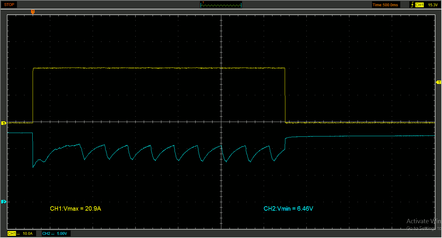
Task: Click the flat top of yellow CH1 pulse
Action: click(157, 68)
